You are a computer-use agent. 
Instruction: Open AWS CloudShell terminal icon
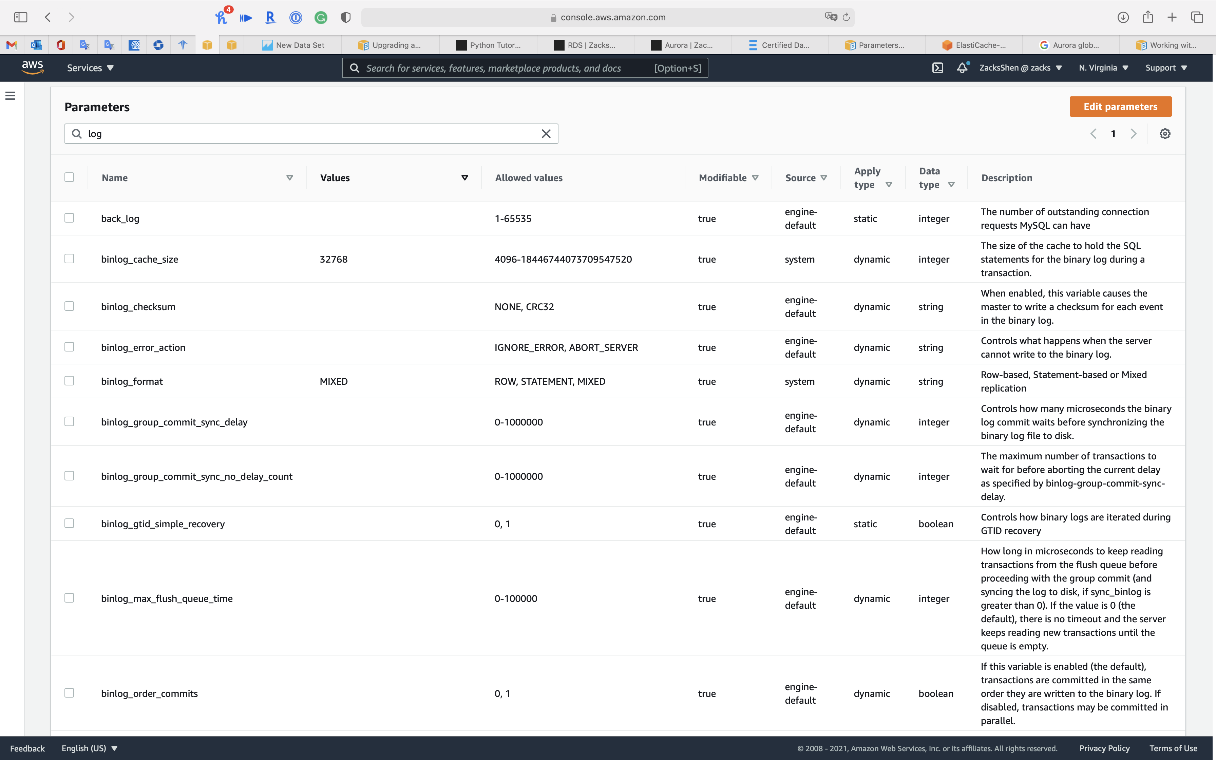(x=937, y=68)
